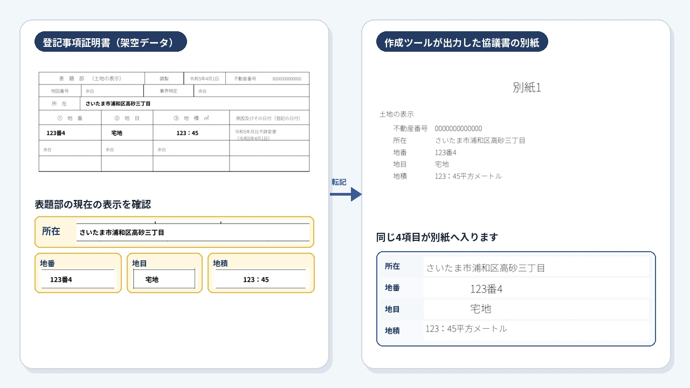Select 余白 below 宅地 in table
The height and width of the screenshot is (388, 690).
(109, 149)
